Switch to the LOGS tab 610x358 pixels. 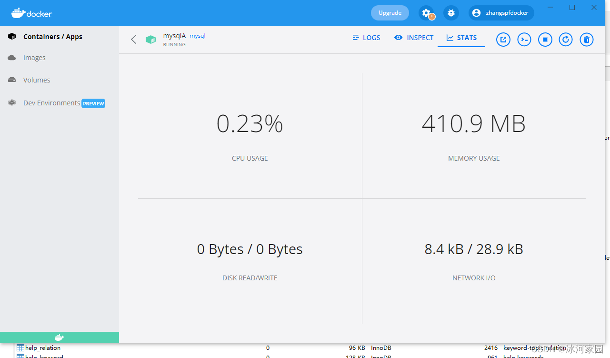(366, 38)
